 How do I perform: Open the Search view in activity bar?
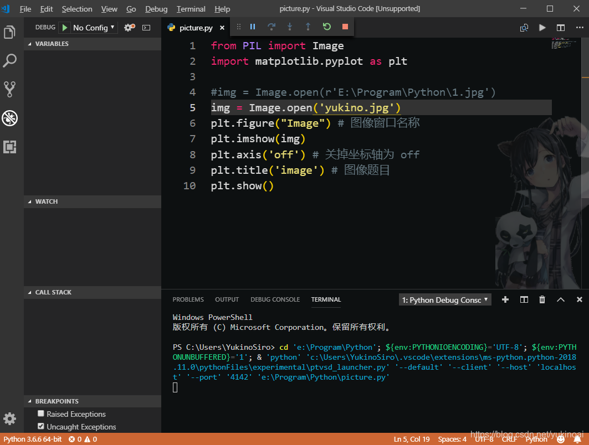click(x=10, y=61)
